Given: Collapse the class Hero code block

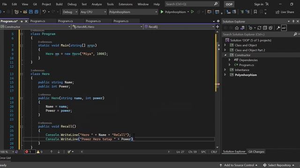Looking at the screenshot, I should coord(22,74).
